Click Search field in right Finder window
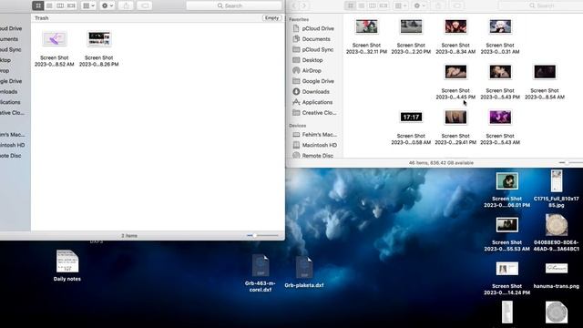 [541, 5]
